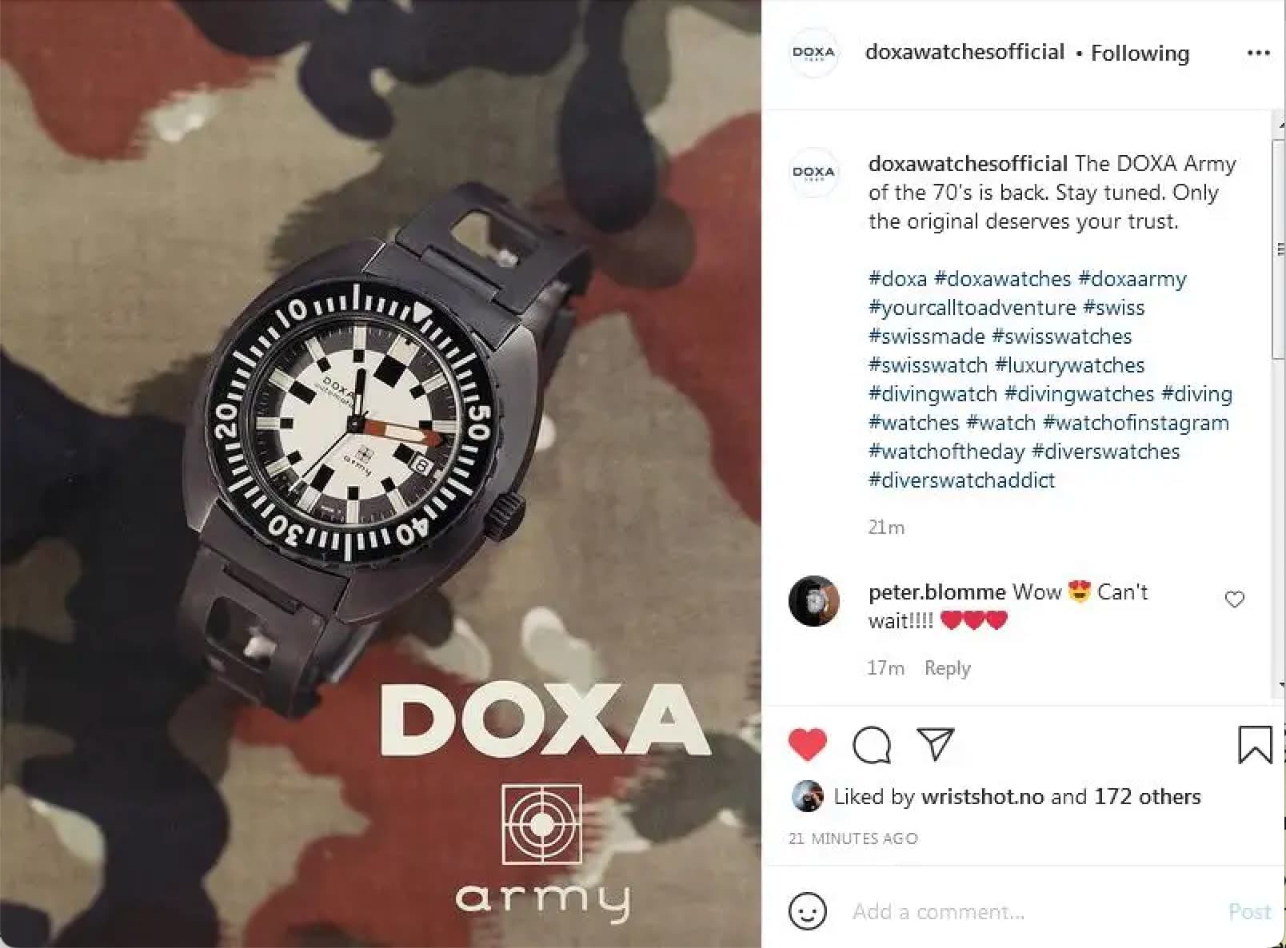This screenshot has height=948, width=1286.
Task: Reply to peter.blomme's comment
Action: 947,667
